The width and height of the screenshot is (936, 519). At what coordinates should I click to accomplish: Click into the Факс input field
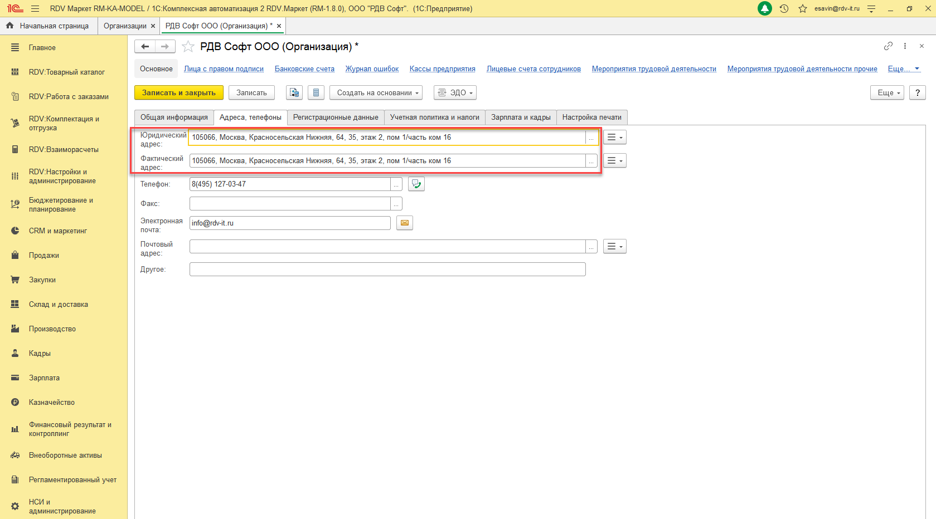point(290,204)
